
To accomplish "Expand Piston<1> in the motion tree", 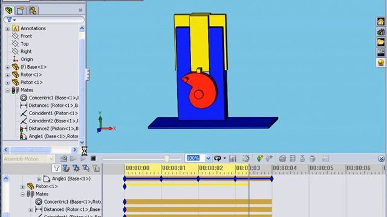I will (22, 187).
